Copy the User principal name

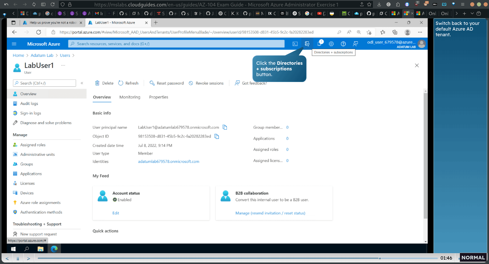[x=225, y=127]
